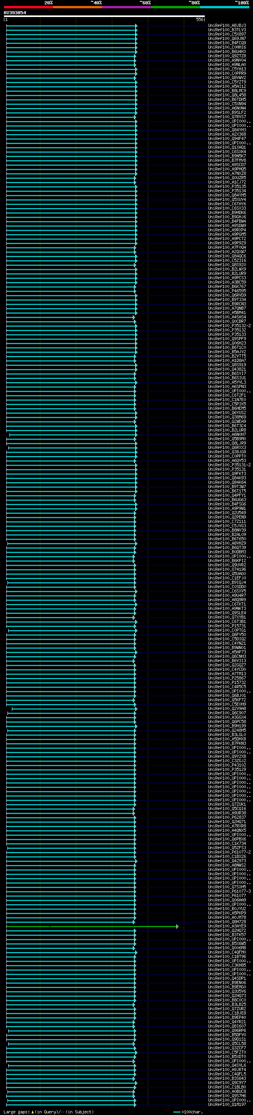
Task: Select the label UniRef100_Q2U549
Action: [x=227, y=513]
